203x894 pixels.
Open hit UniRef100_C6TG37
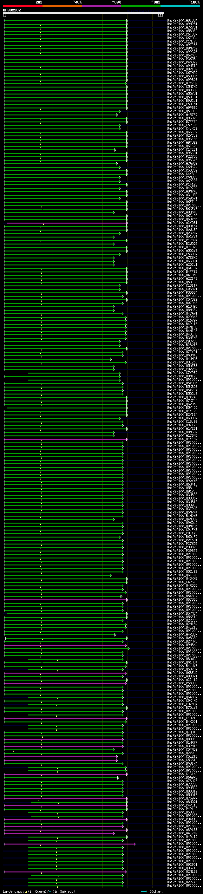click(182, 35)
